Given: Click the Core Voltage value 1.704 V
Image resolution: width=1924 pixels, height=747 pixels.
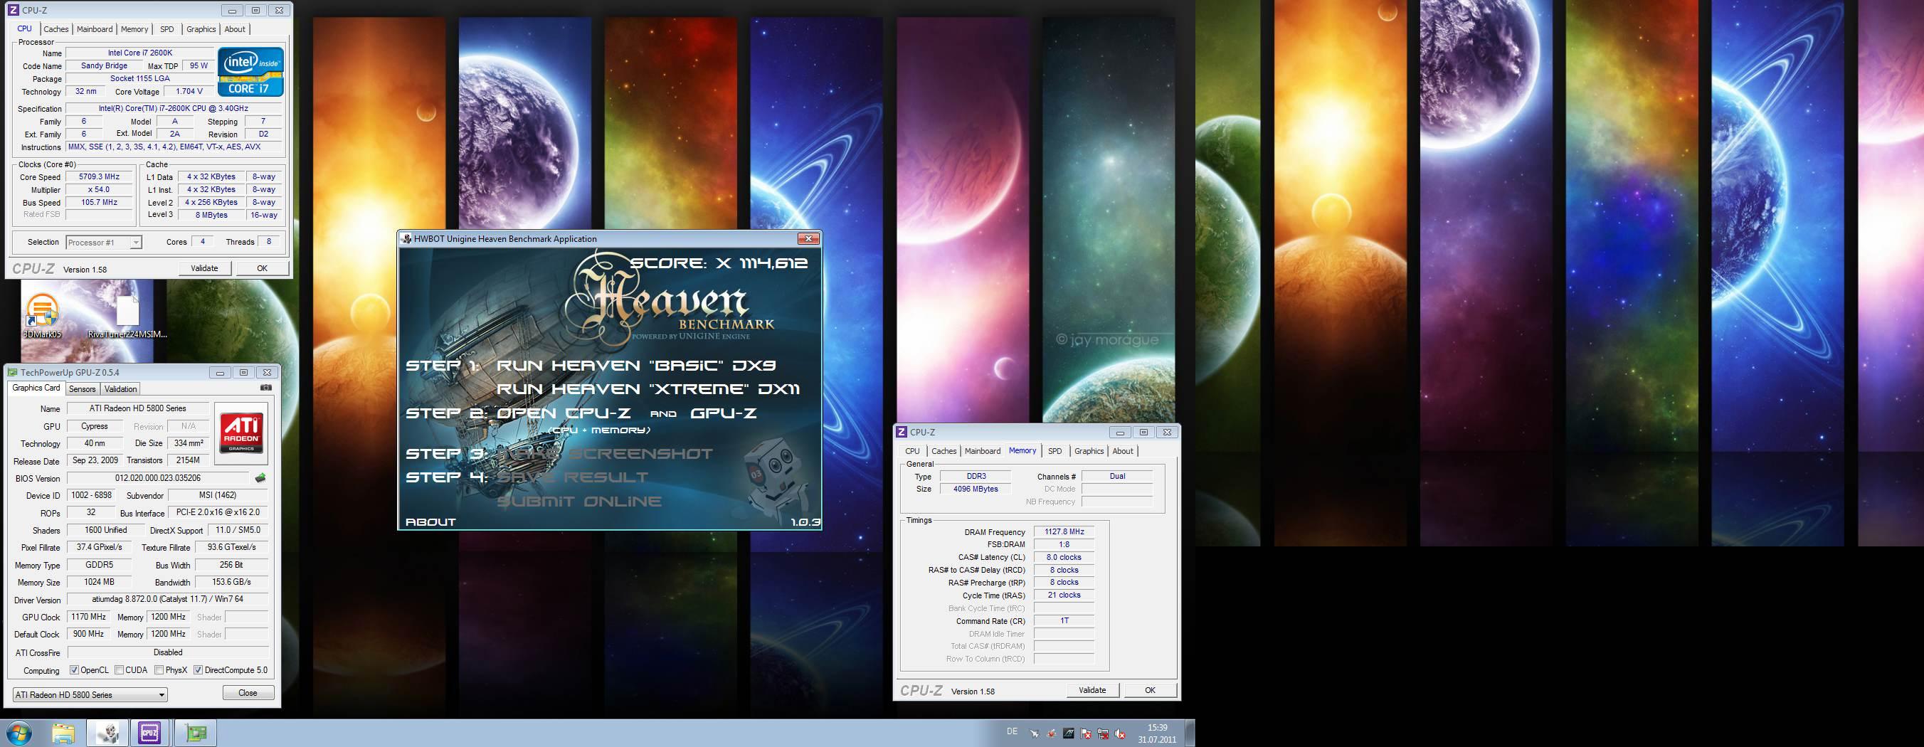Looking at the screenshot, I should click(189, 91).
